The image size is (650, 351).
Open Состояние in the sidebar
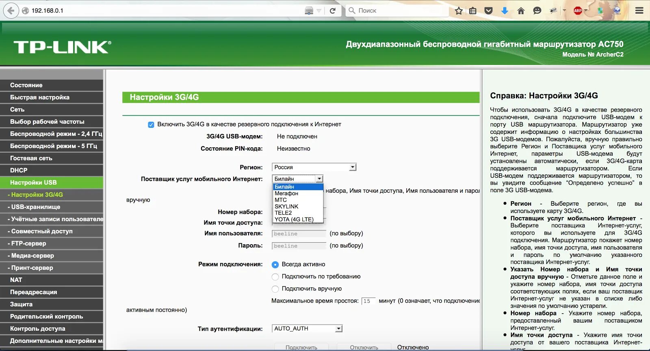52,85
